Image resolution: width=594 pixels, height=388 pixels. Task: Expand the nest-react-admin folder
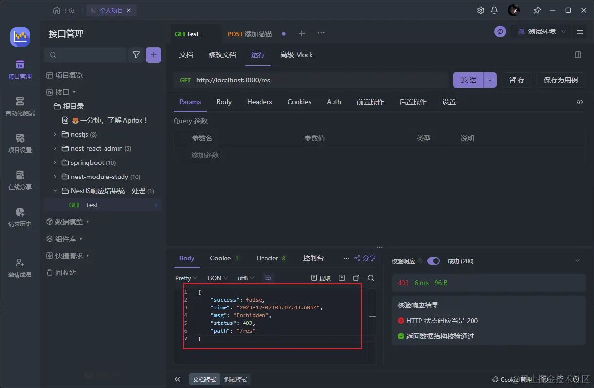pos(55,148)
